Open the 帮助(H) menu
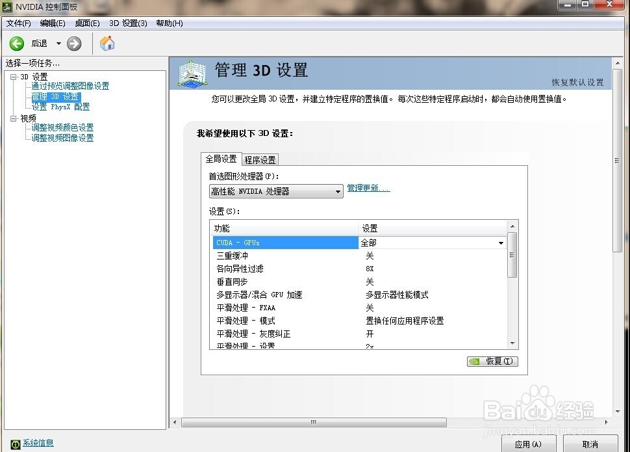630x452 pixels. tap(170, 23)
